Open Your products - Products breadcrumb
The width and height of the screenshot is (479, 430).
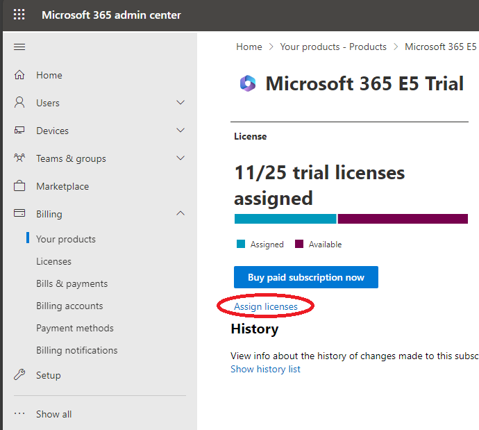pyautogui.click(x=333, y=47)
